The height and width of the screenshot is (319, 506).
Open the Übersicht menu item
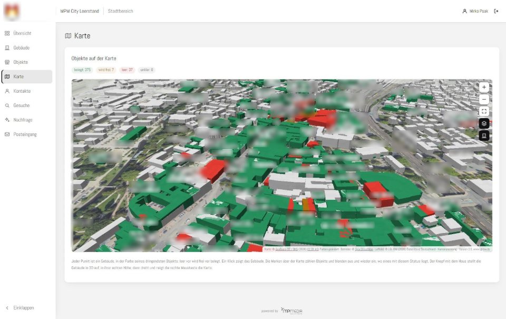pyautogui.click(x=27, y=33)
